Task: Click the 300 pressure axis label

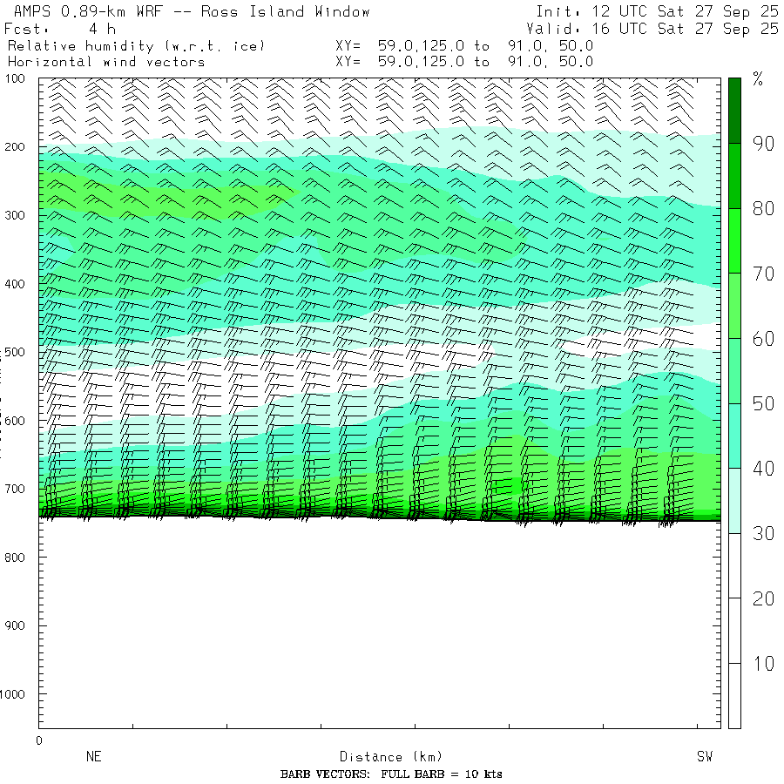Action: coord(15,215)
